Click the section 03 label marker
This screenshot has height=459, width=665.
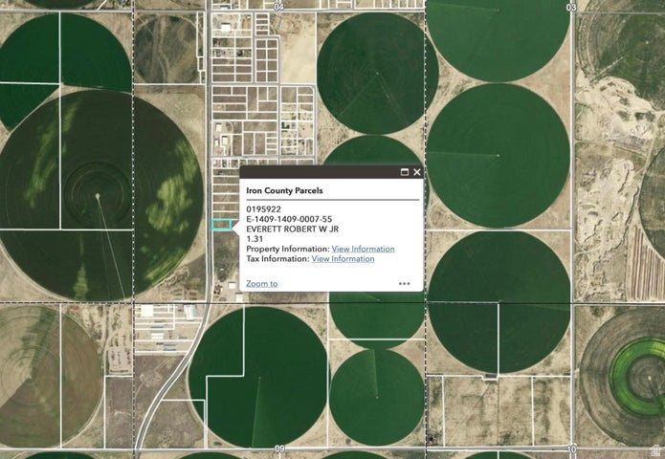[571, 7]
